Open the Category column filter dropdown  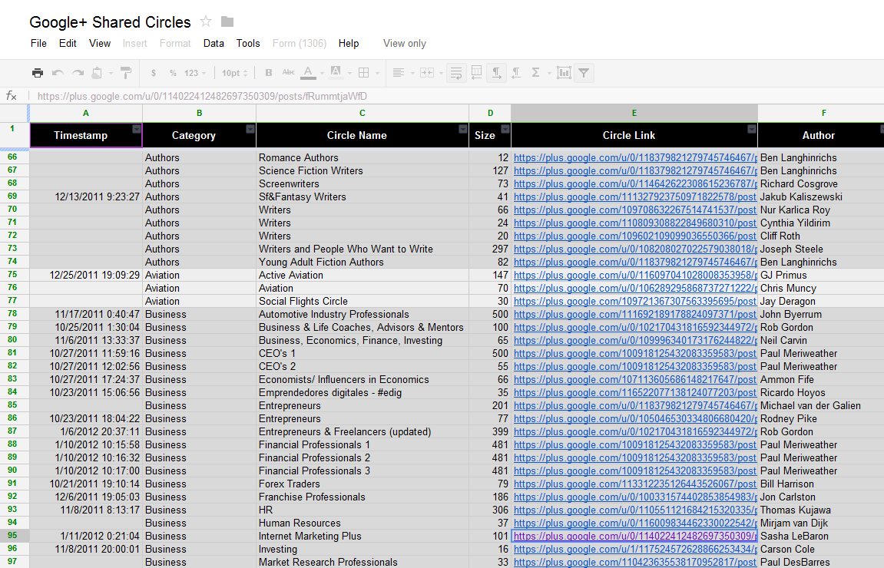tap(250, 129)
